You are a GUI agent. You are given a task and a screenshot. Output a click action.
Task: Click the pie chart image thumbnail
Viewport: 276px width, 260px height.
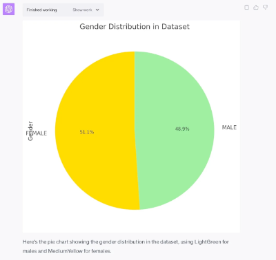point(131,127)
